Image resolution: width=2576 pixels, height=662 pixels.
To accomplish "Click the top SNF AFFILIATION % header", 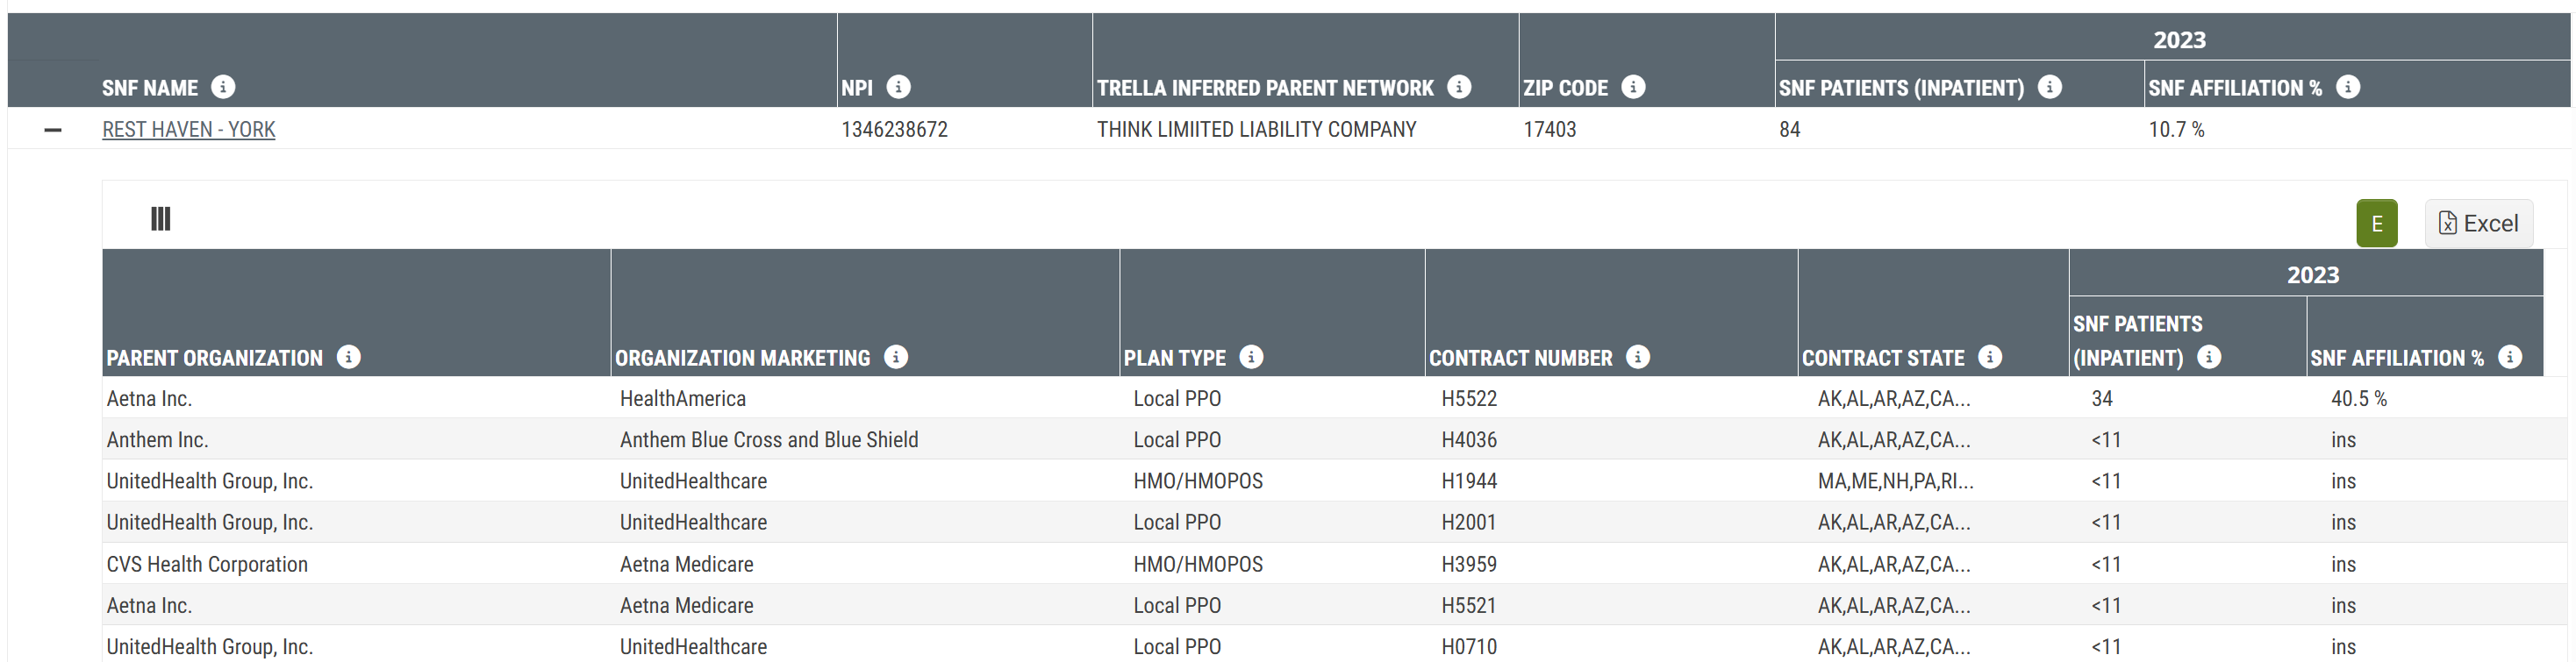I will pyautogui.click(x=2234, y=88).
